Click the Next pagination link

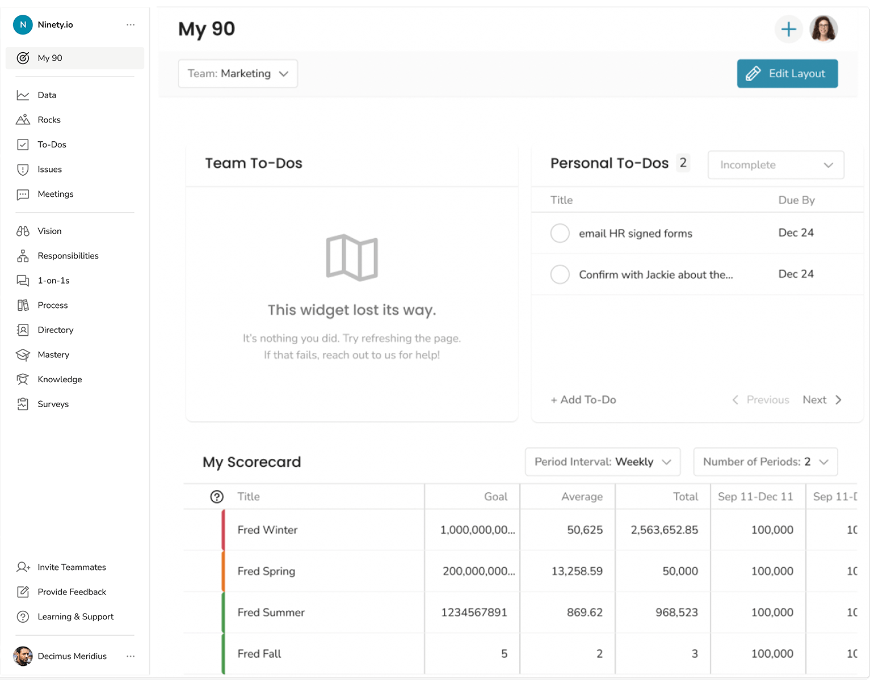pyautogui.click(x=822, y=400)
